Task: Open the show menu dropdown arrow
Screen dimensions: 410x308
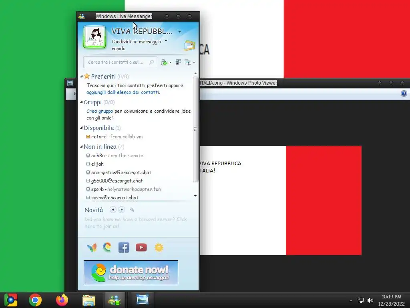Action: click(194, 63)
